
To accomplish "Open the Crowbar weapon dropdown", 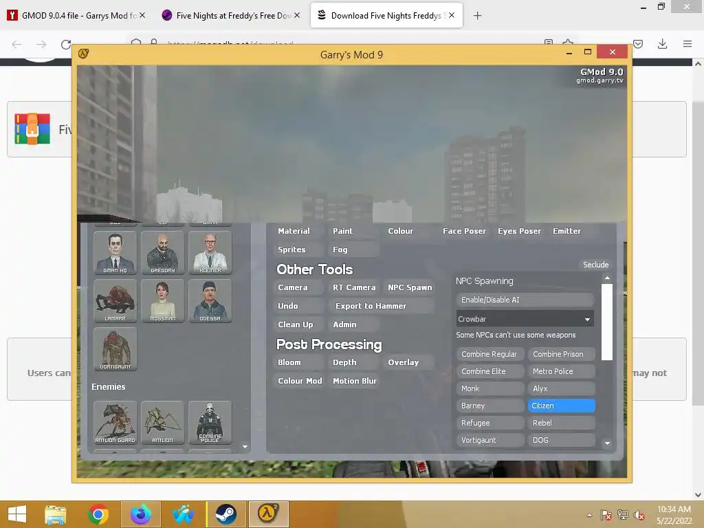I will point(525,319).
